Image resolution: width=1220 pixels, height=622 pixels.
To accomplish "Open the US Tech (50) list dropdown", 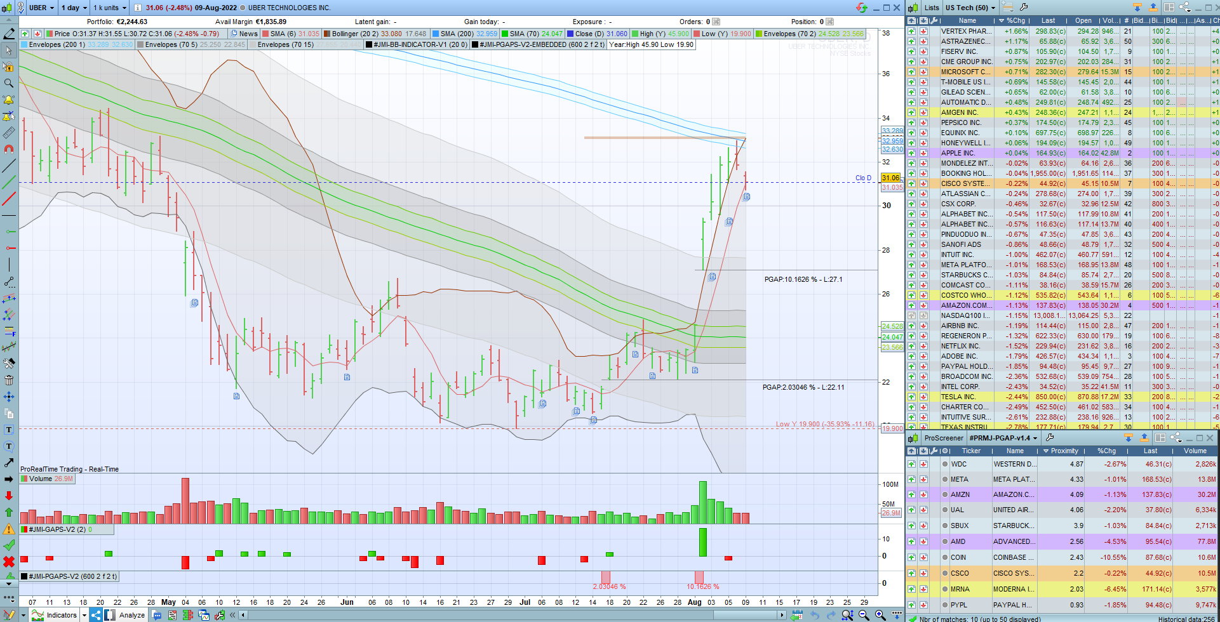I will 970,8.
